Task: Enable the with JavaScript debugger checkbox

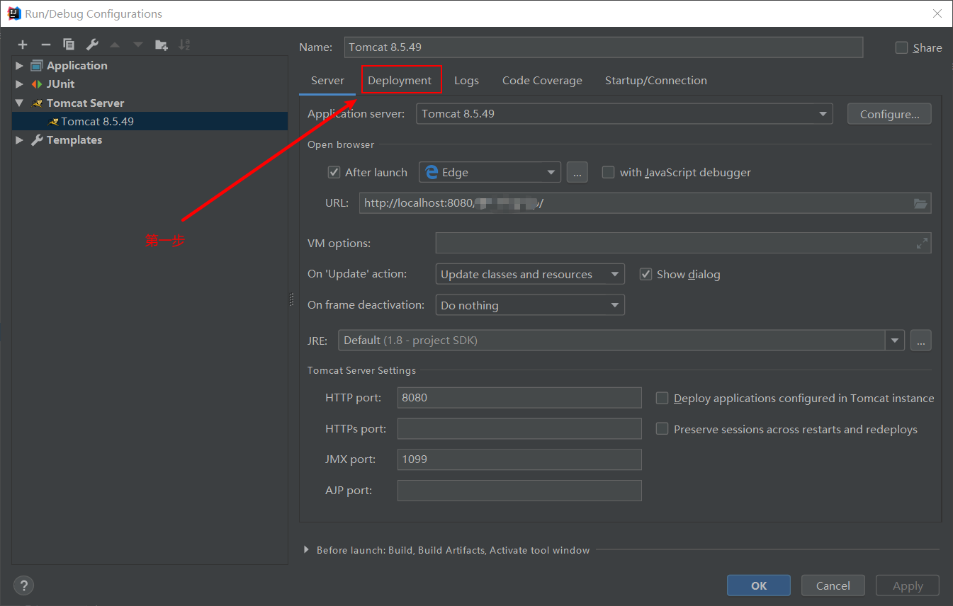Action: pyautogui.click(x=608, y=173)
